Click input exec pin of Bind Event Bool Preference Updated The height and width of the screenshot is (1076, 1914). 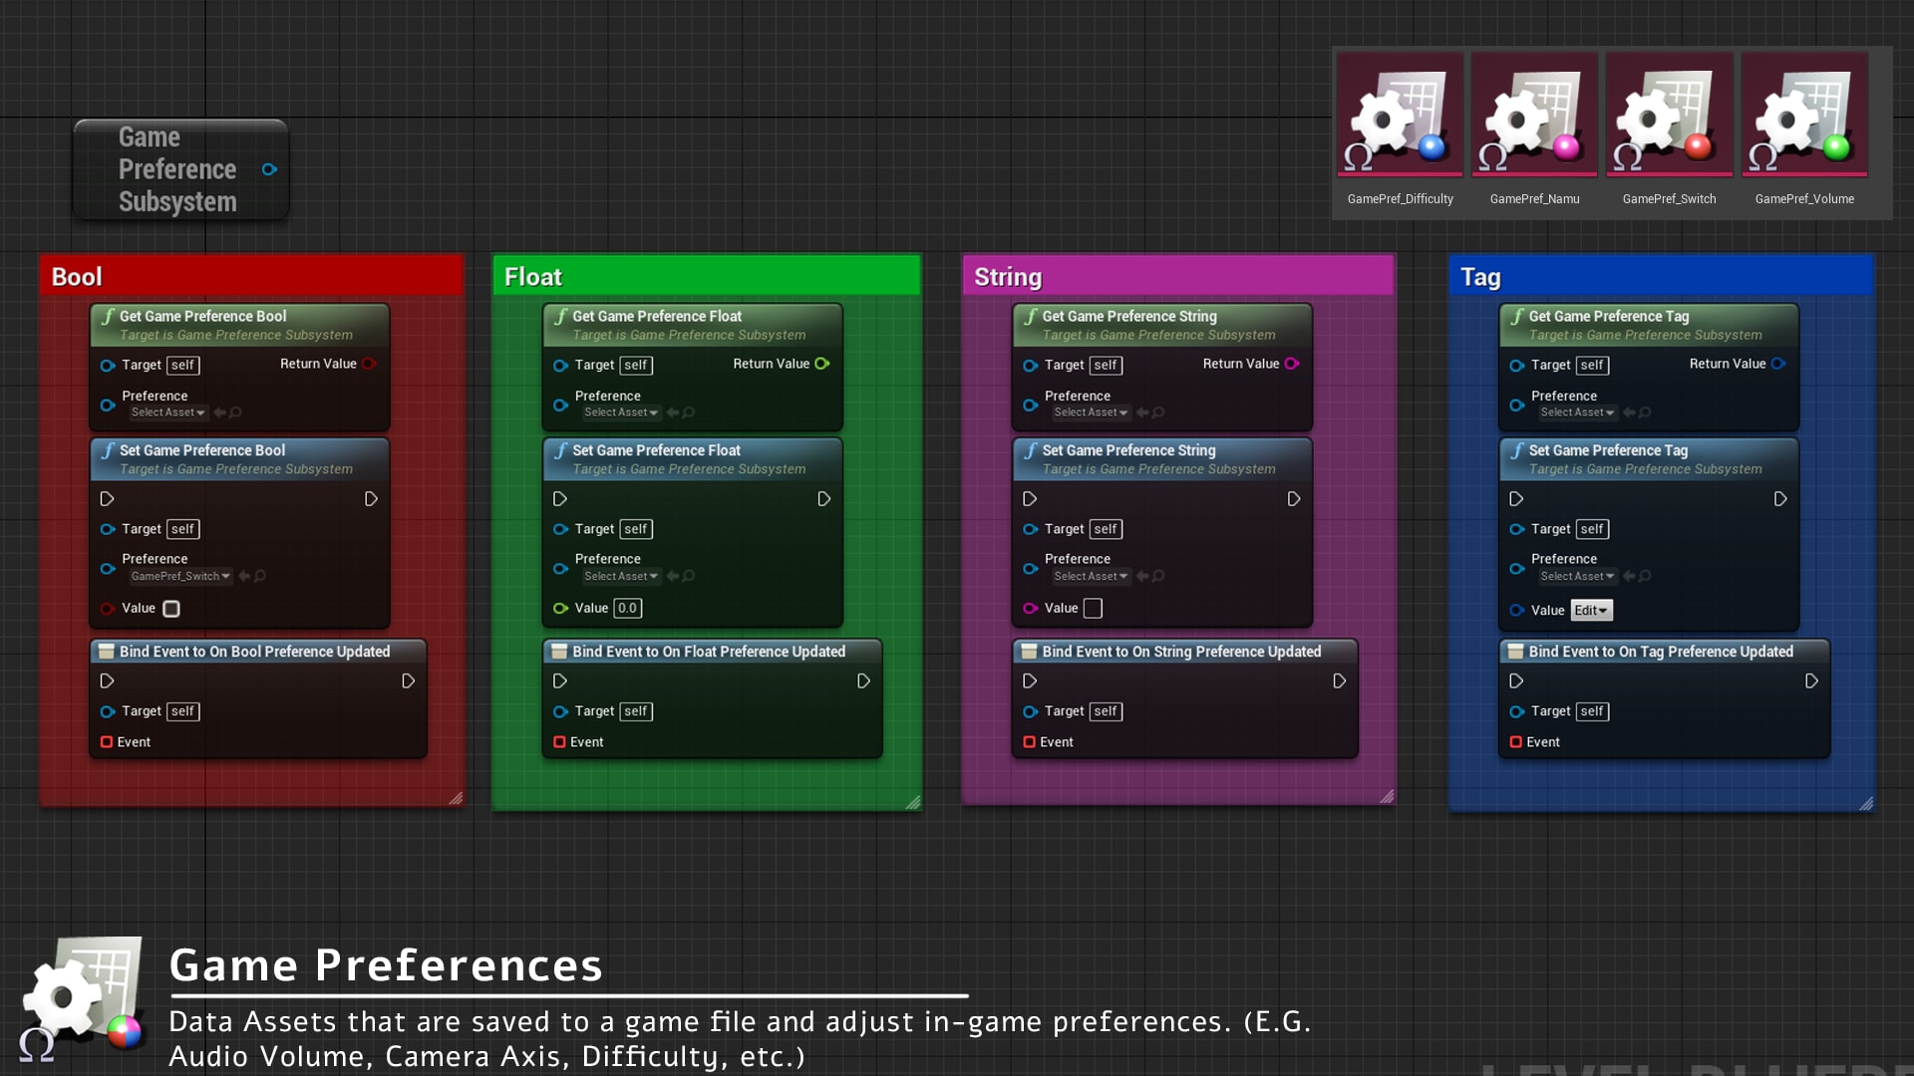pyautogui.click(x=107, y=681)
